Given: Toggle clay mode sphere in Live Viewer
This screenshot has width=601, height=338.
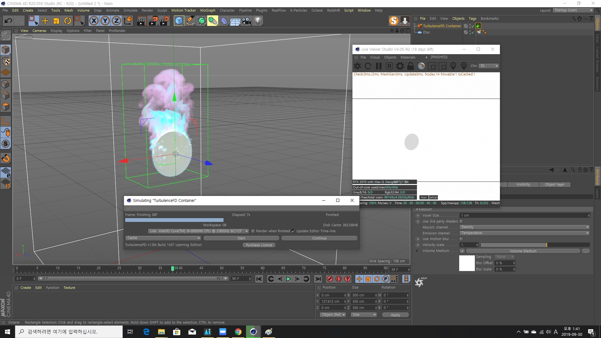Looking at the screenshot, I should coord(421,66).
